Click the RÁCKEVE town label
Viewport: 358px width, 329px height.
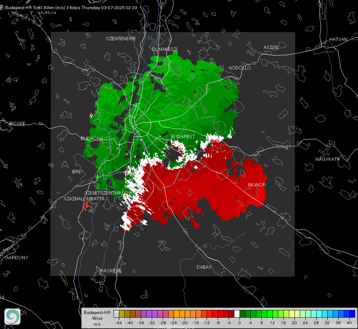(x=111, y=271)
